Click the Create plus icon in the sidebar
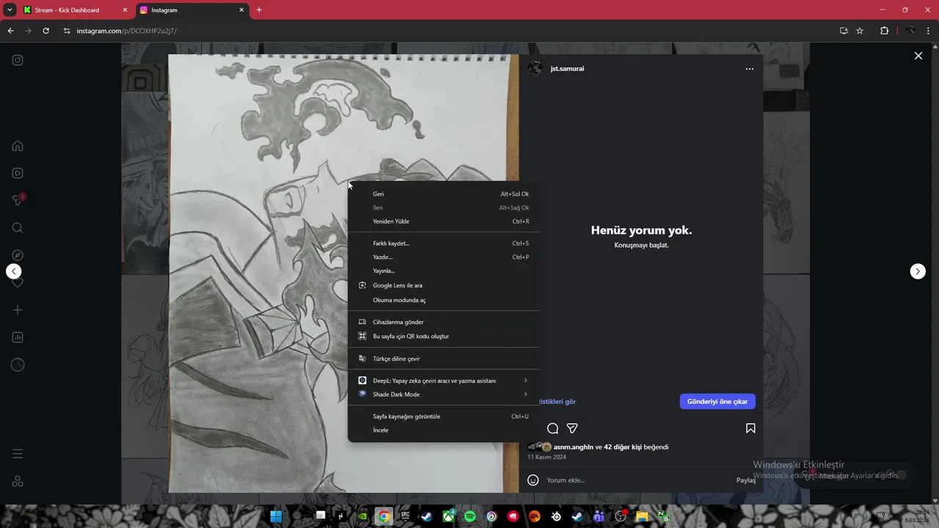The height and width of the screenshot is (528, 939). [x=18, y=310]
